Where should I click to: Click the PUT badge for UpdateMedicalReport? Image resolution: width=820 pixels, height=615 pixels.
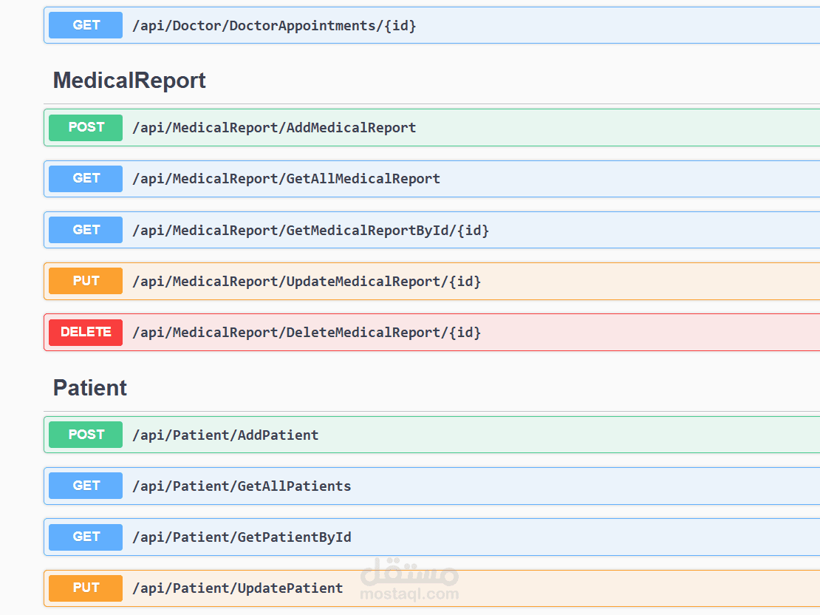(x=86, y=281)
